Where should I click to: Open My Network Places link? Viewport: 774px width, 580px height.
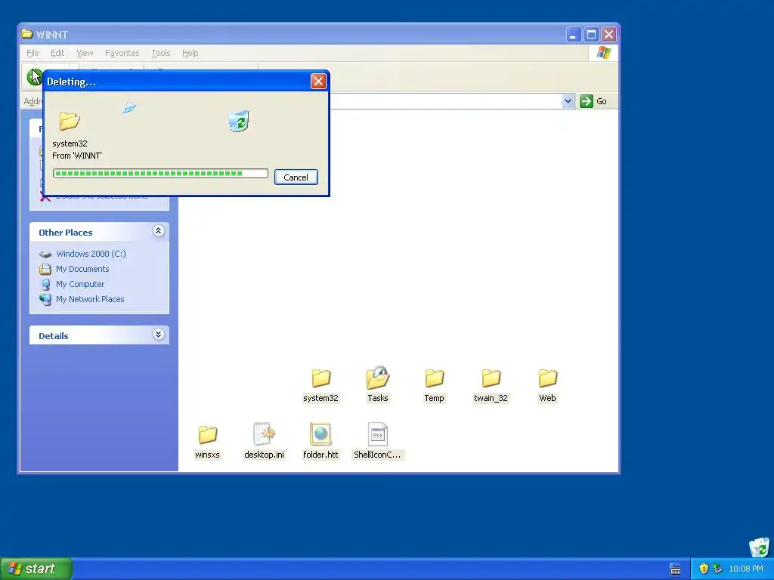(x=90, y=299)
